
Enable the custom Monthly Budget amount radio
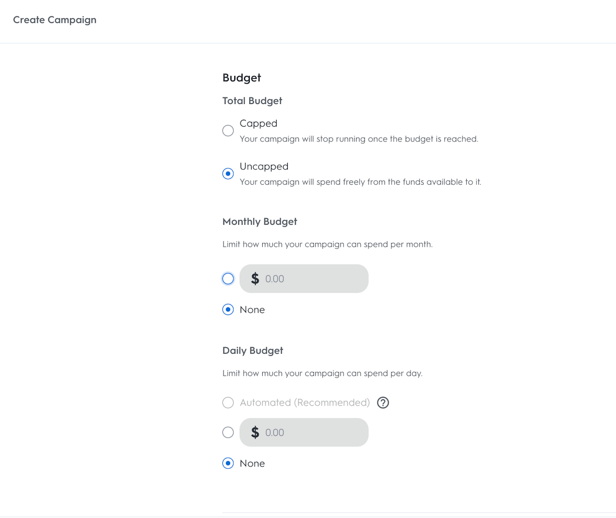click(228, 278)
